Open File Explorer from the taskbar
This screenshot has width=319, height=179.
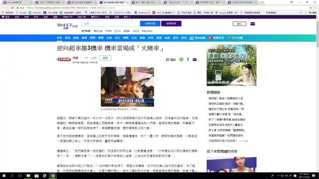28,175
